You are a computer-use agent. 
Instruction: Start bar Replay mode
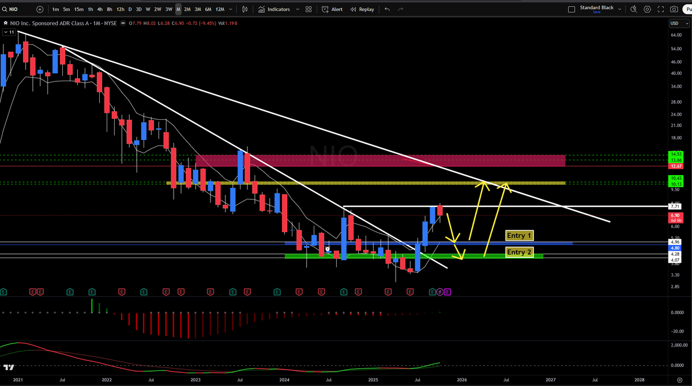pyautogui.click(x=362, y=9)
